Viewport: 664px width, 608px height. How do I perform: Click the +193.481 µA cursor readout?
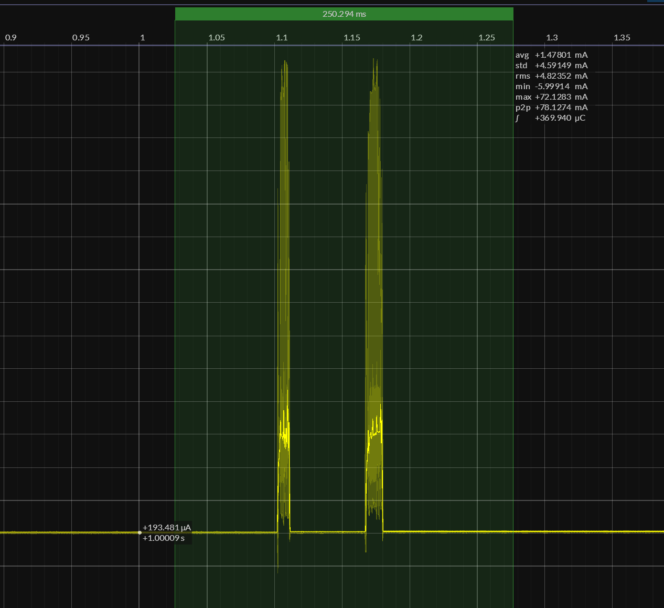point(167,528)
